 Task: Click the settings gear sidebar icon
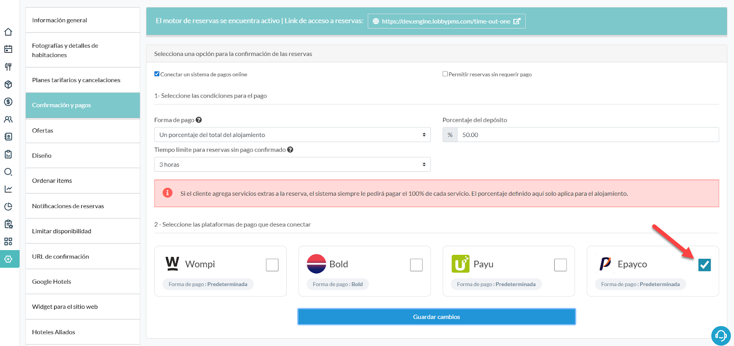point(8,259)
